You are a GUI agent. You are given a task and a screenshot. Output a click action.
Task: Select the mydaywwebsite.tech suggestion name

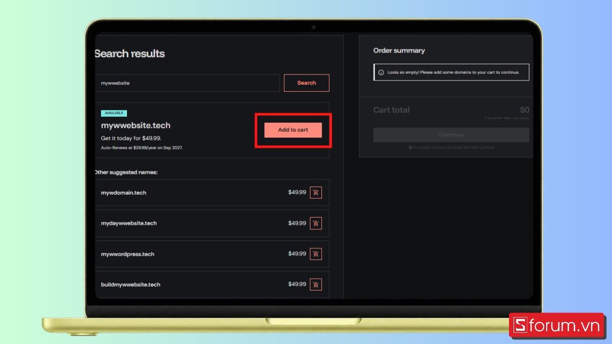click(129, 223)
